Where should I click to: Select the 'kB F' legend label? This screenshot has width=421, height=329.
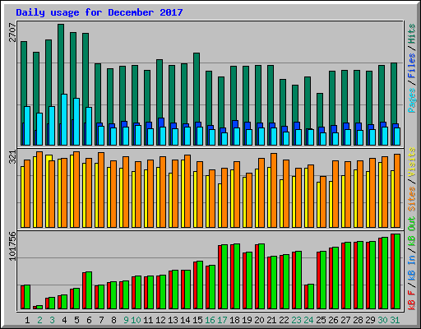(x=412, y=299)
